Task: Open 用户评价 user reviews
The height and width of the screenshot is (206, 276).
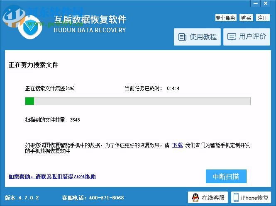Action: tap(247, 37)
